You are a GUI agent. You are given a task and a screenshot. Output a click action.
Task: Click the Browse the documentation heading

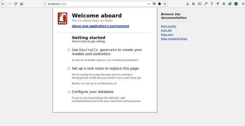(x=174, y=16)
